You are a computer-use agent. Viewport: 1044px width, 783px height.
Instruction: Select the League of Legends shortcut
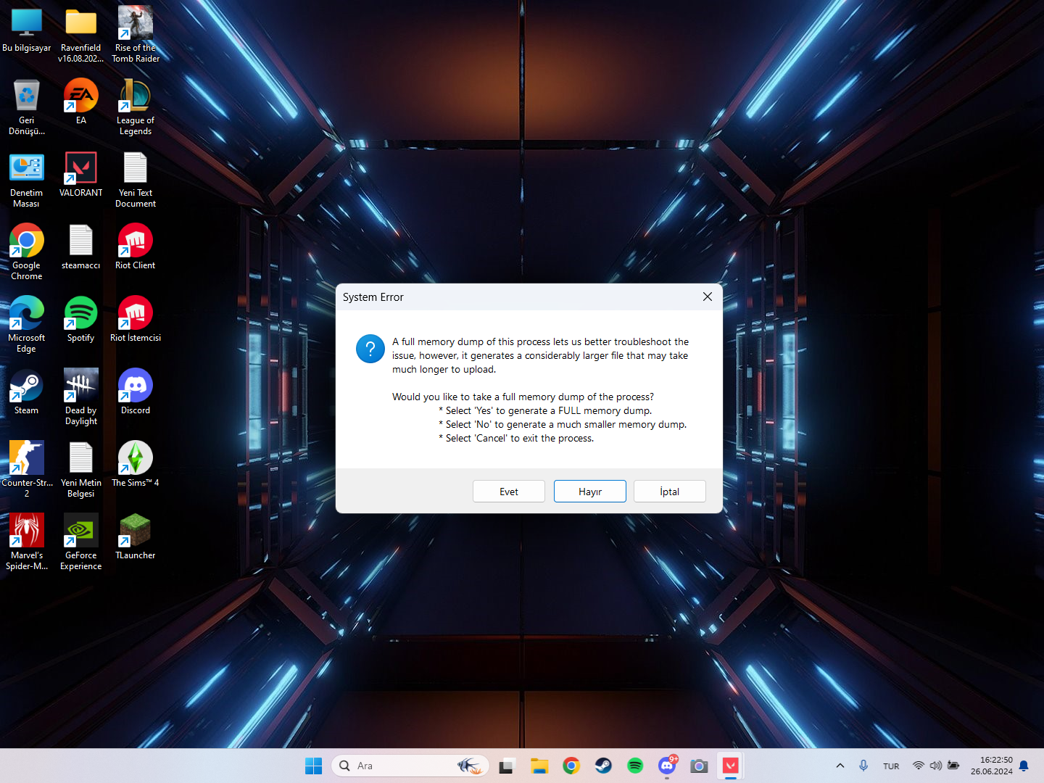[136, 107]
